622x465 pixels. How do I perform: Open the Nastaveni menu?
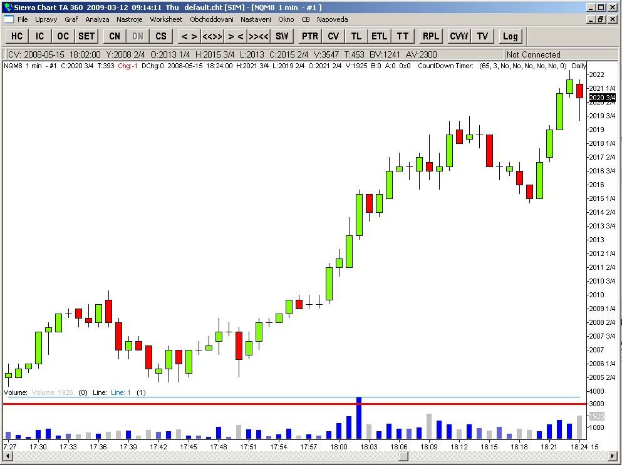[x=256, y=19]
